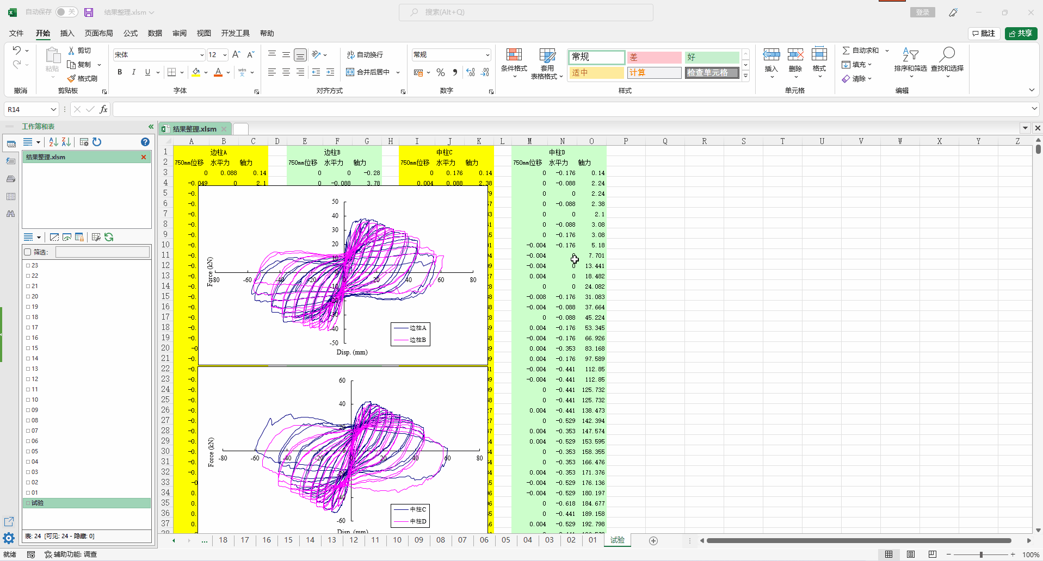Click the borders icon
This screenshot has height=561, width=1043.
coord(172,72)
